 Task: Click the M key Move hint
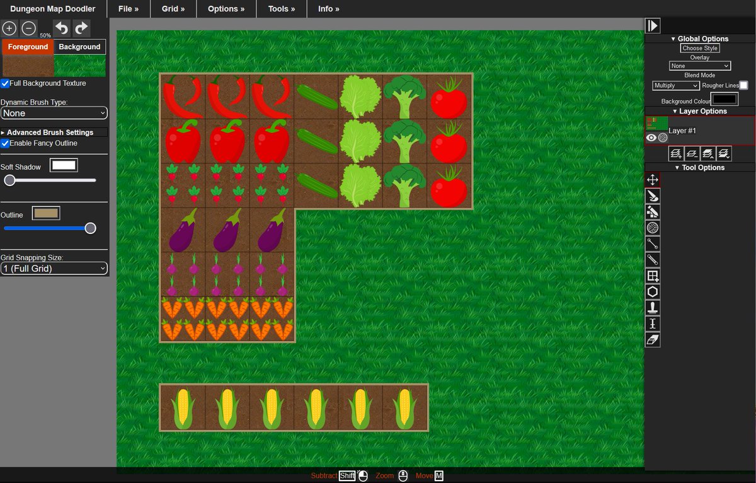439,475
